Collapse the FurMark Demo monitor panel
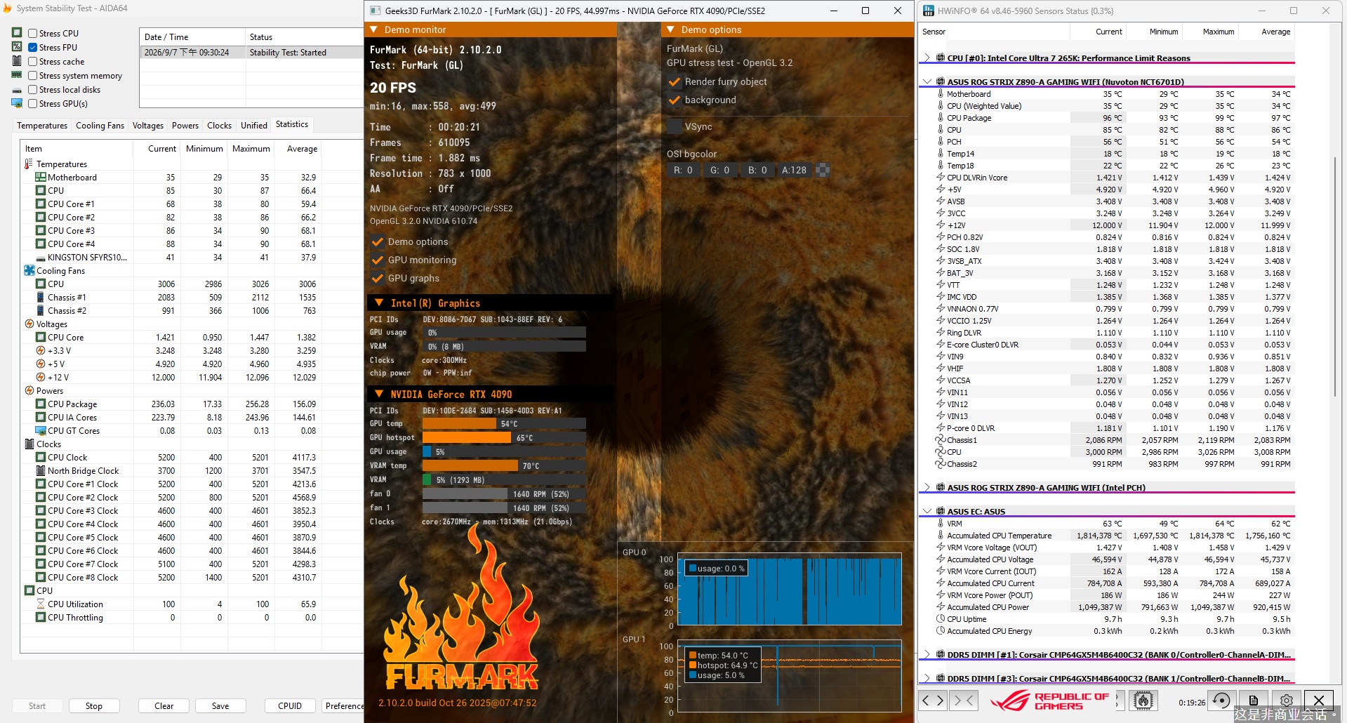This screenshot has width=1347, height=723. (x=374, y=29)
